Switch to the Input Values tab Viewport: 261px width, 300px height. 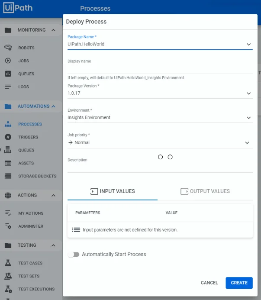click(x=113, y=191)
